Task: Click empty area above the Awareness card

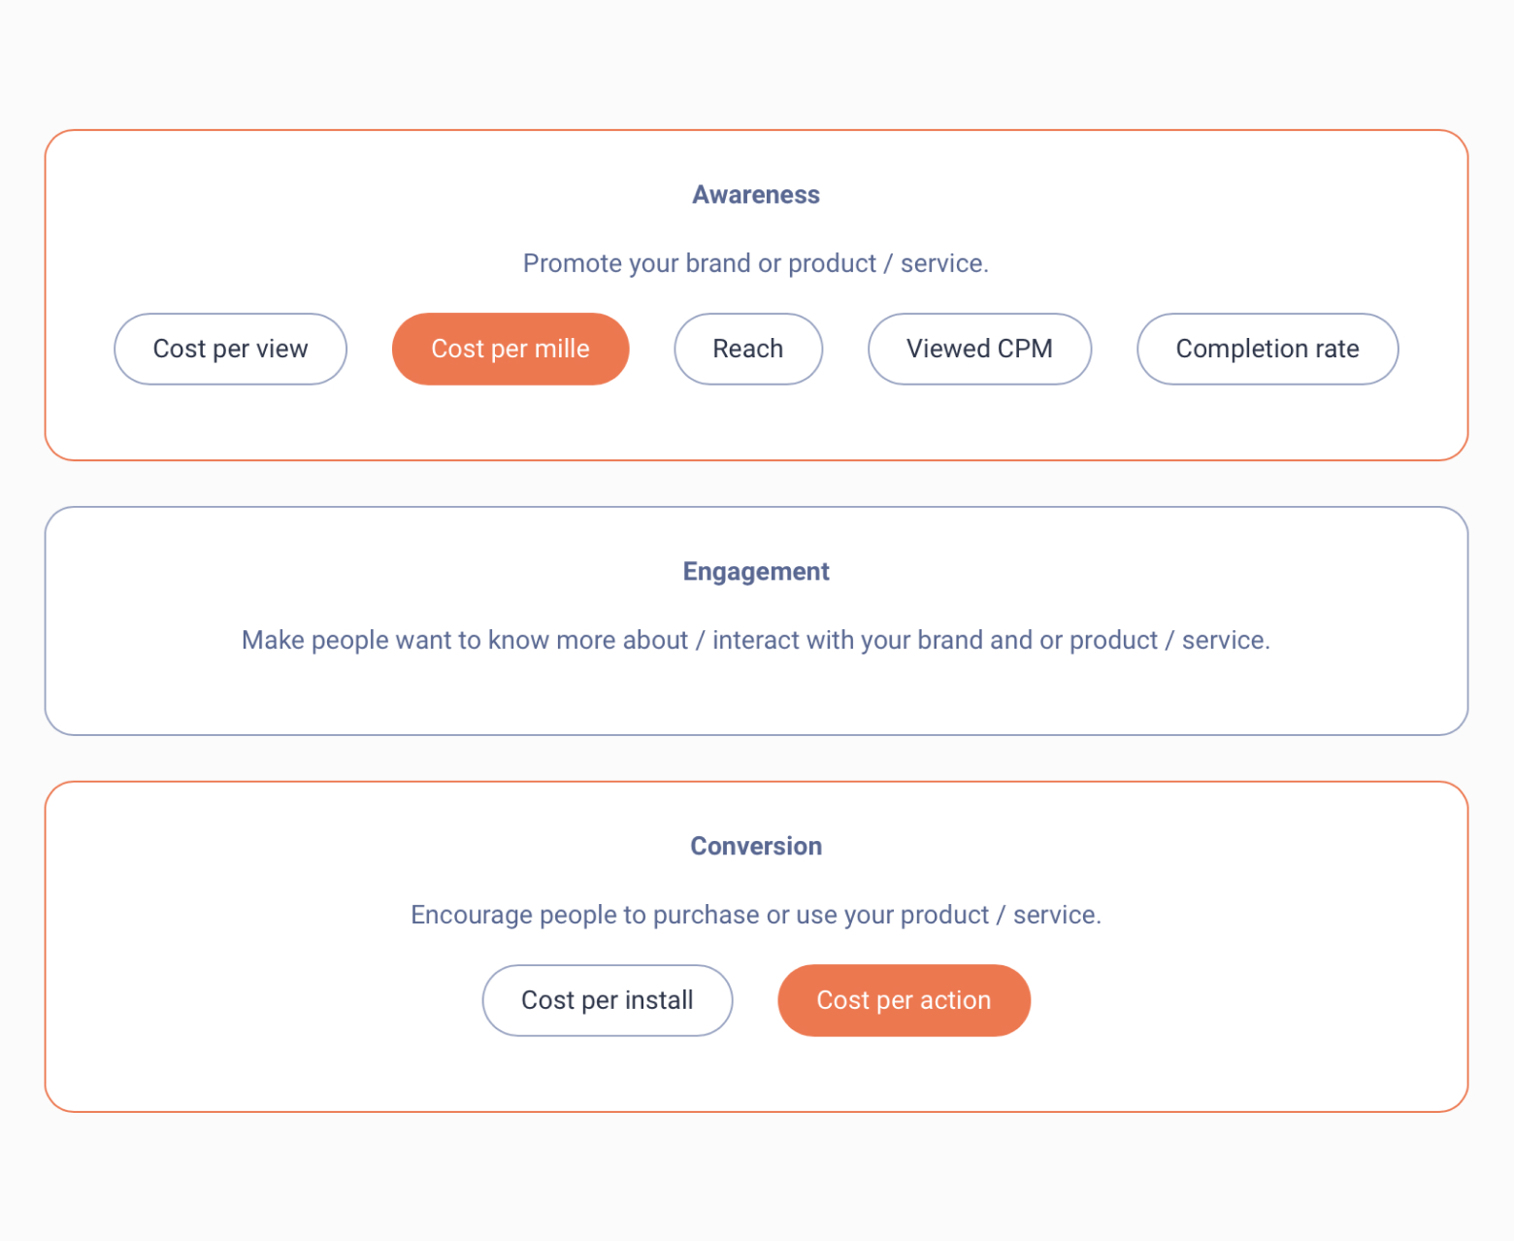Action: pyautogui.click(x=756, y=63)
